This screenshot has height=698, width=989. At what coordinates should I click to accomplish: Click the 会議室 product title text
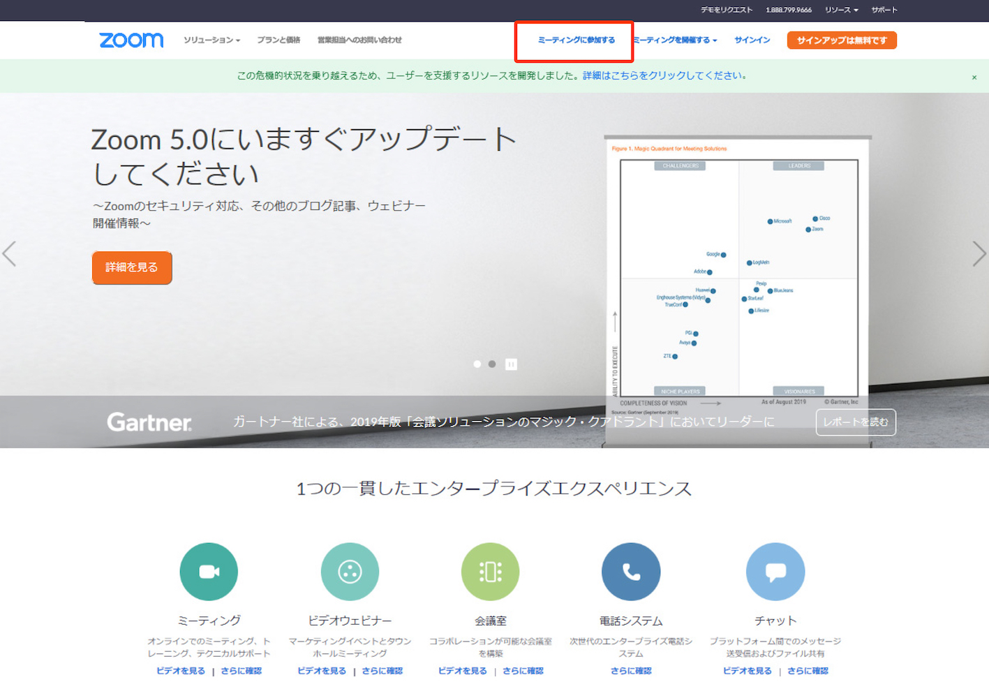[x=491, y=621]
